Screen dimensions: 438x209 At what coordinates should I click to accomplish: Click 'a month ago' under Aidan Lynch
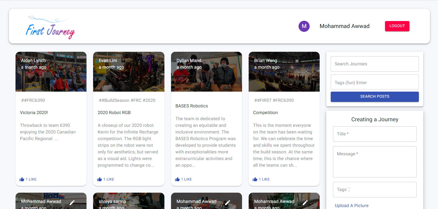coord(34,67)
